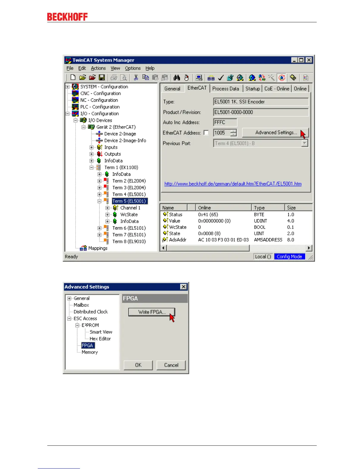Click the Device 2-Image icon in tree

coord(99,134)
